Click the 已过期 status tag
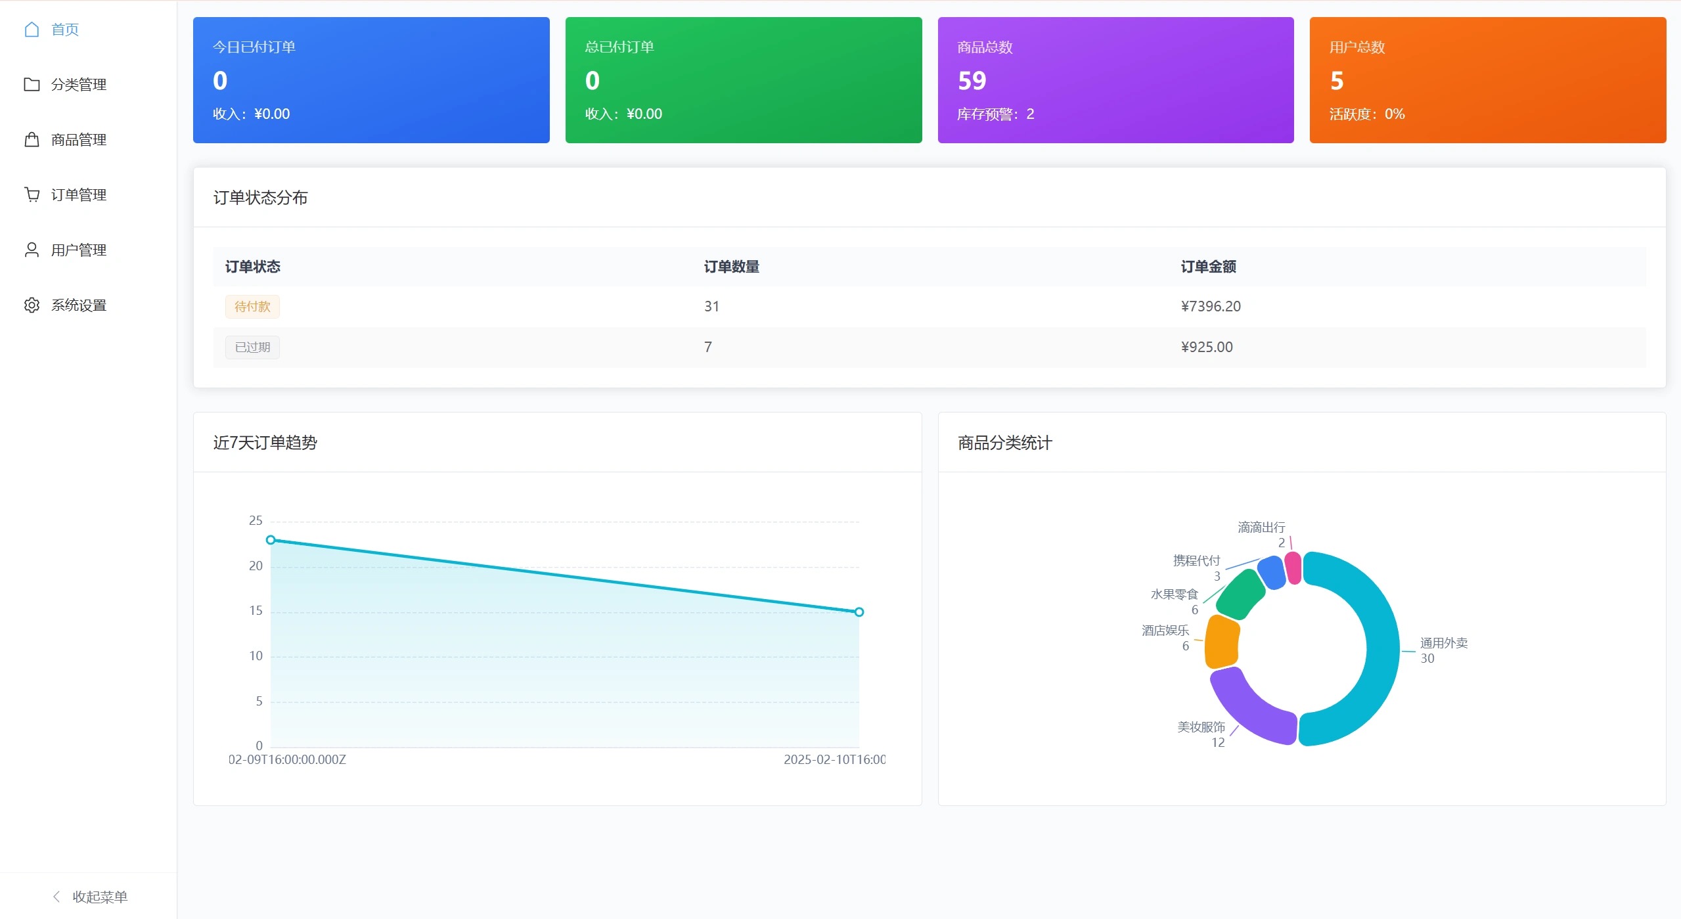 coord(252,347)
